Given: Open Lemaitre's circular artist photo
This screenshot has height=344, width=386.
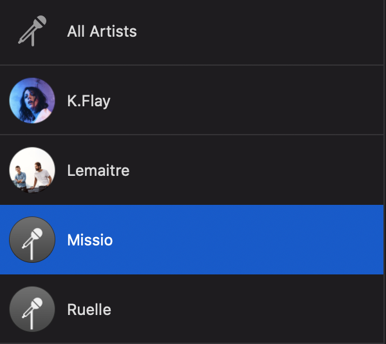Looking at the screenshot, I should click(x=32, y=170).
